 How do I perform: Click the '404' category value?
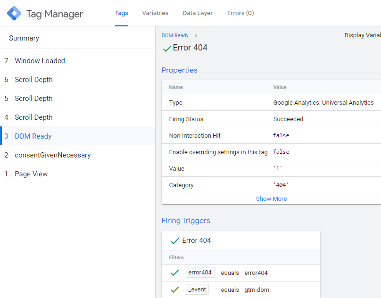pyautogui.click(x=281, y=185)
